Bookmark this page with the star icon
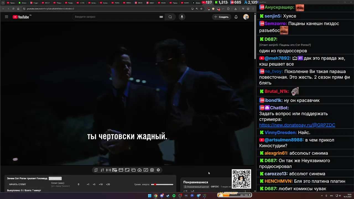Screen dimensions: 354x199 (x=201, y=9)
